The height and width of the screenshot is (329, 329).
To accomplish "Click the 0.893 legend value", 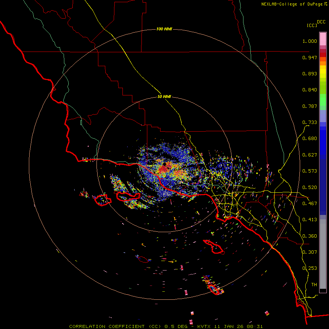I will click(x=310, y=73).
